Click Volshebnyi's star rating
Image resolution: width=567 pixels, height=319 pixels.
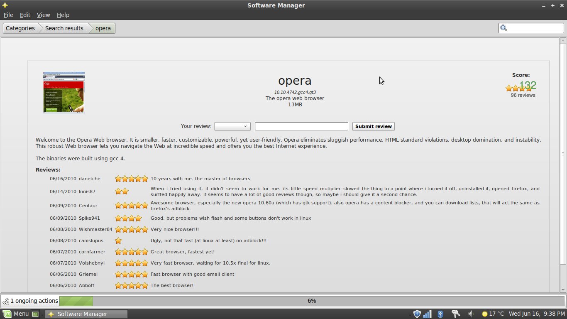click(x=132, y=263)
